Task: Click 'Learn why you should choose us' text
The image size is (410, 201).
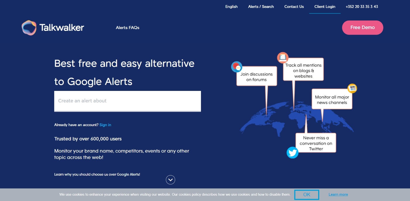Action: pyautogui.click(x=97, y=174)
